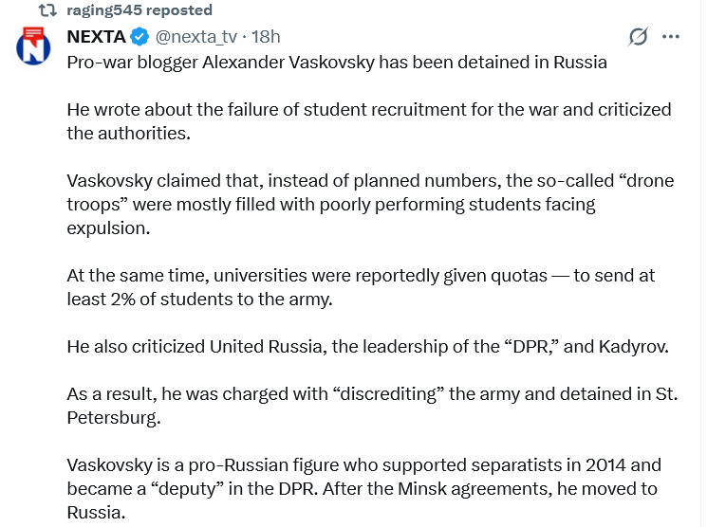This screenshot has width=707, height=527.
Task: Click the blue verified badge next to NEXTA
Action: click(140, 37)
